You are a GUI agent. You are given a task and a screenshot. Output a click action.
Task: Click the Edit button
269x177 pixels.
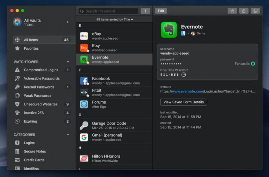point(161,11)
